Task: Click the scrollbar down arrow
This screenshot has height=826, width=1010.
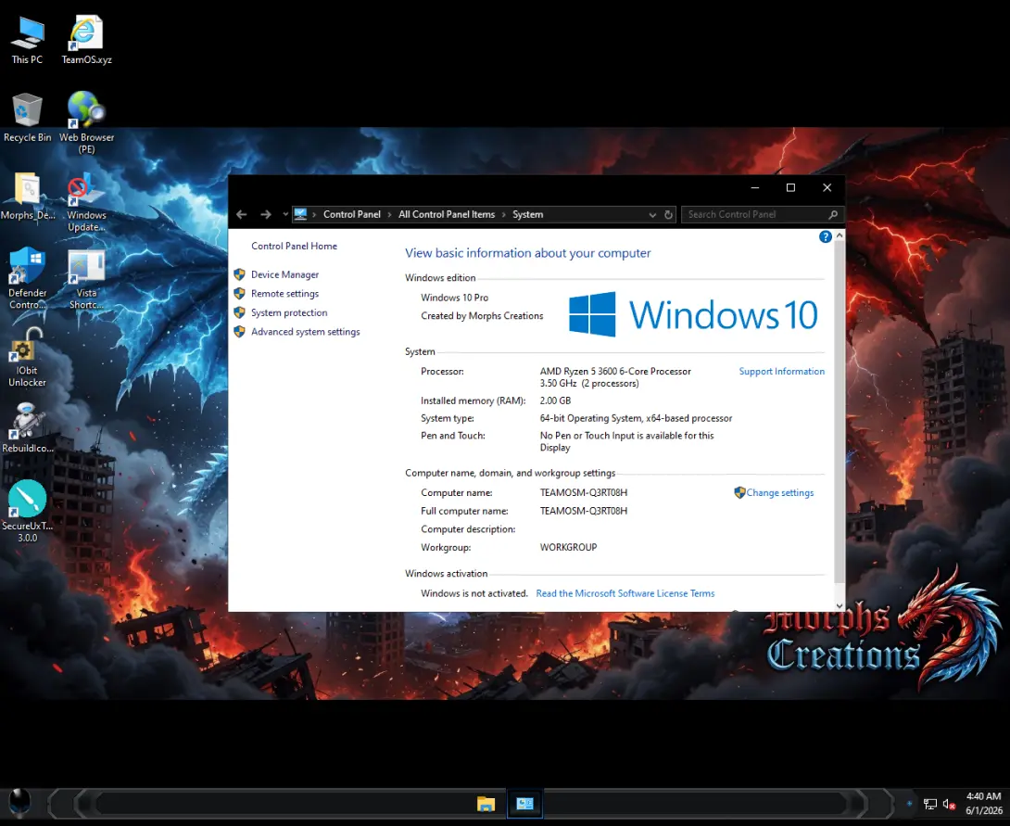Action: 840,605
